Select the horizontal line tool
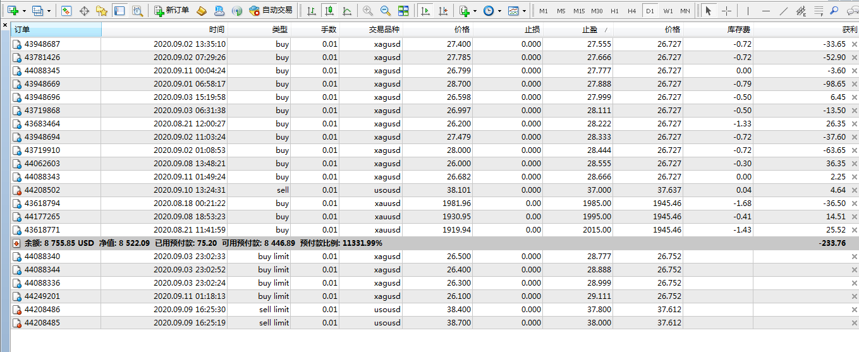The height and width of the screenshot is (352, 859). coord(766,11)
